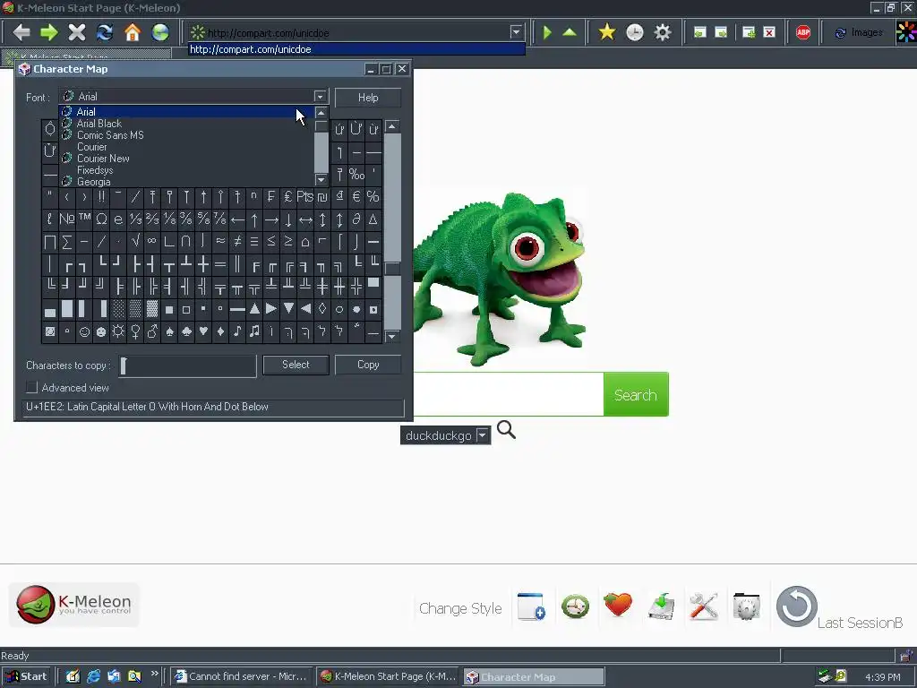Click the Copy button
Viewport: 917px width, 688px height.
[x=368, y=365]
